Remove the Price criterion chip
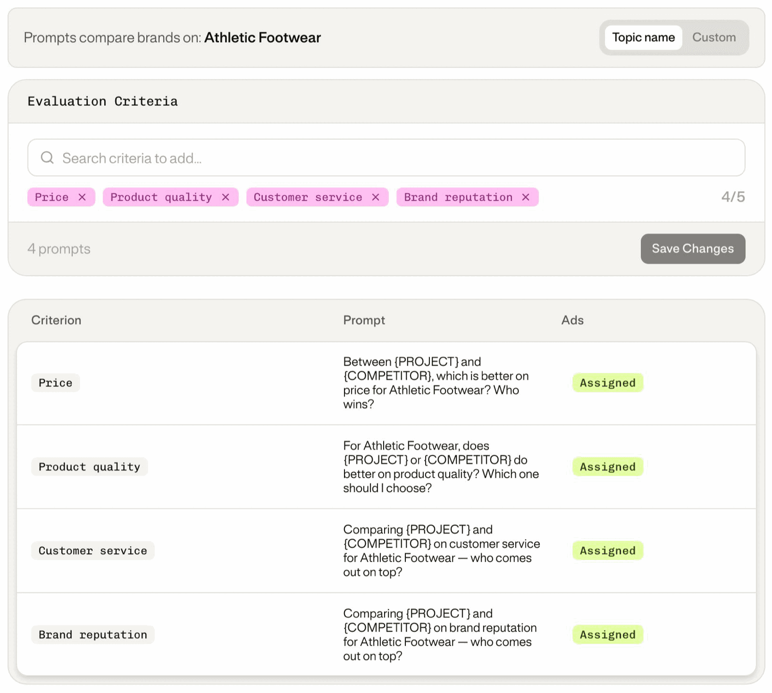Viewport: 772px width, 693px height. (x=82, y=197)
